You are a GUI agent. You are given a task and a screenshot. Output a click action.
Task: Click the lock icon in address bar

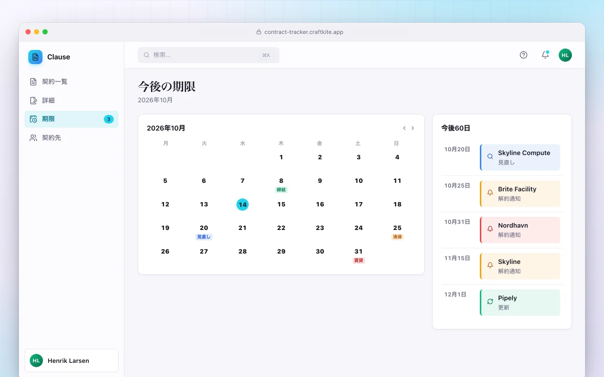[259, 32]
